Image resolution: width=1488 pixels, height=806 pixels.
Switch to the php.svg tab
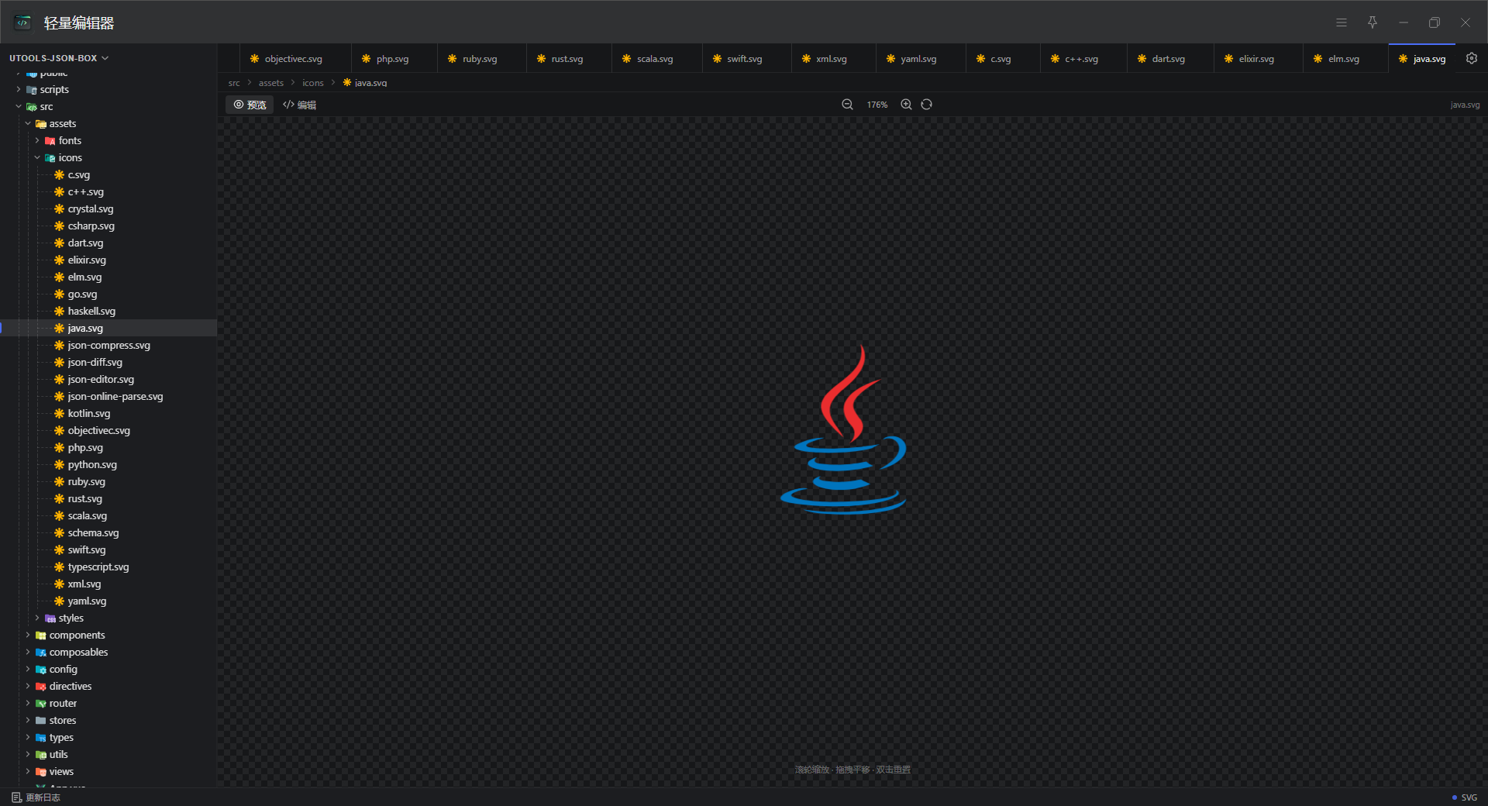click(x=393, y=59)
